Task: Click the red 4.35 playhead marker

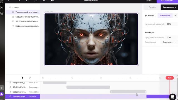Action: (170, 78)
